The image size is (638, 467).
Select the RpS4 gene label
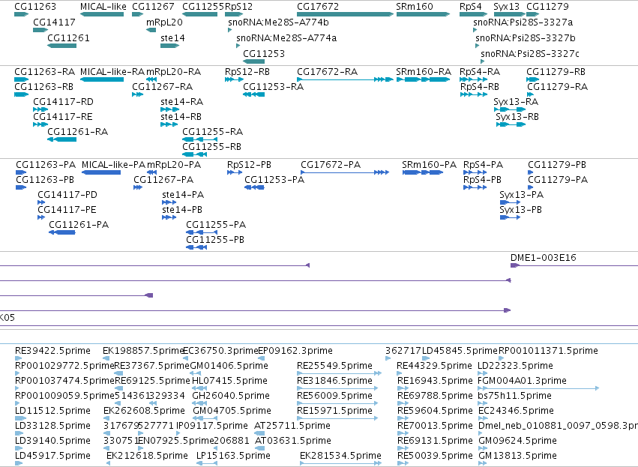(x=471, y=7)
